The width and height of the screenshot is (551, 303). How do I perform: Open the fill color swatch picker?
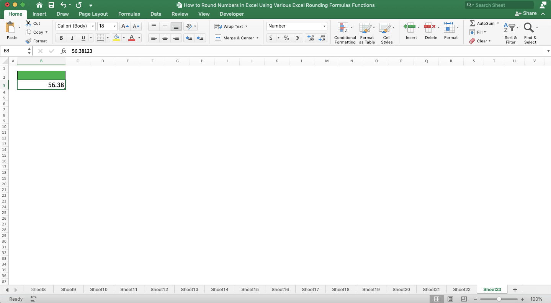tap(124, 38)
